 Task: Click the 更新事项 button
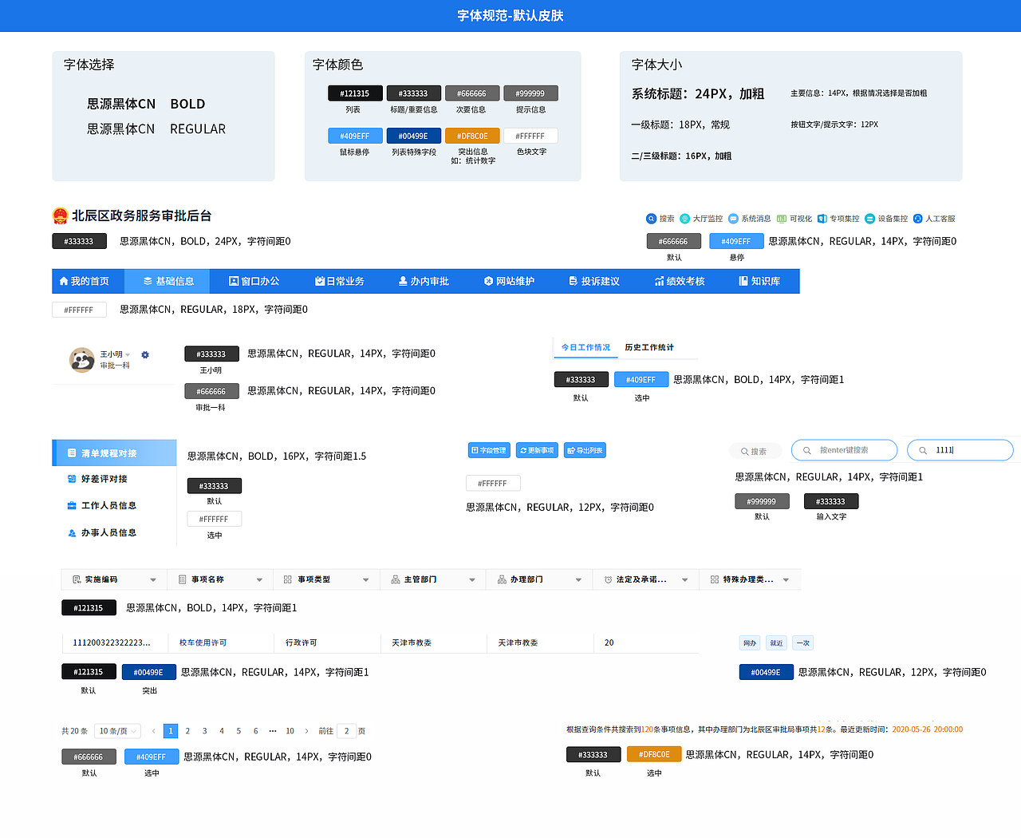(537, 450)
